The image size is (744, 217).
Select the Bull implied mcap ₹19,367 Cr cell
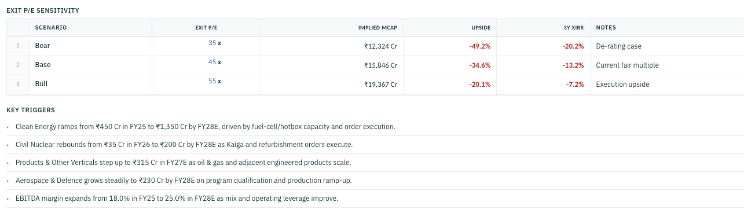(x=332, y=84)
